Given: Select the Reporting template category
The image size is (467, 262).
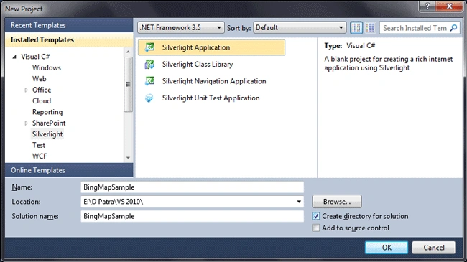Looking at the screenshot, I should click(47, 112).
